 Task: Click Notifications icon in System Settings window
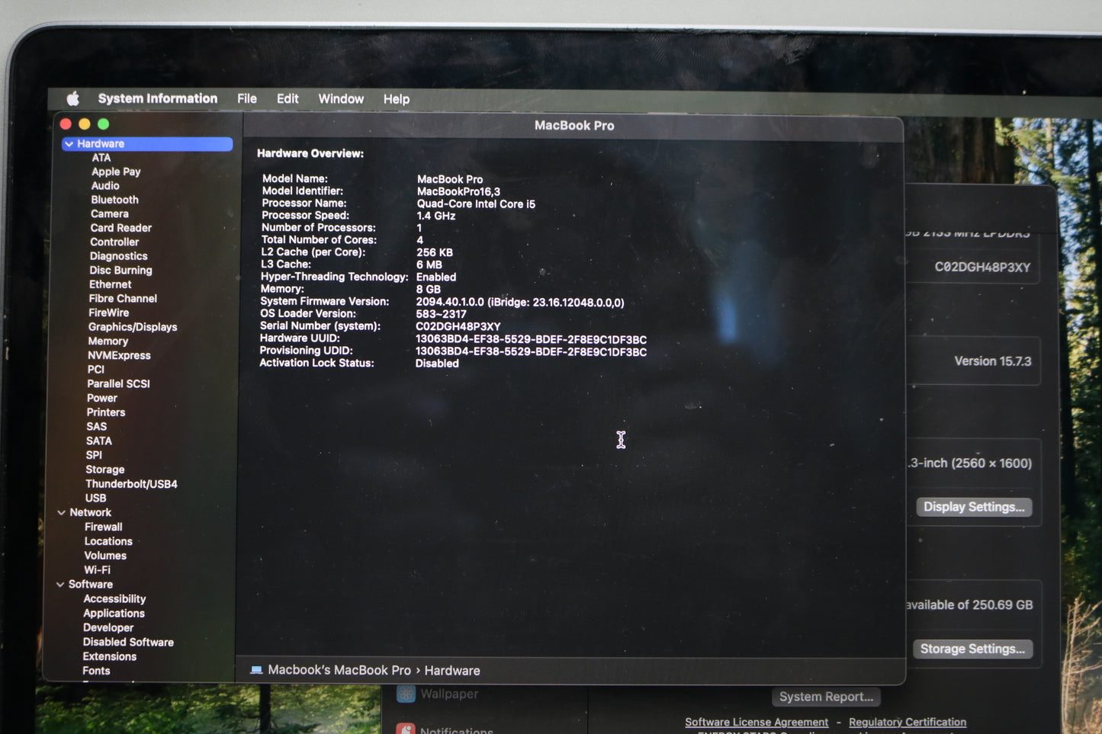coord(406,729)
